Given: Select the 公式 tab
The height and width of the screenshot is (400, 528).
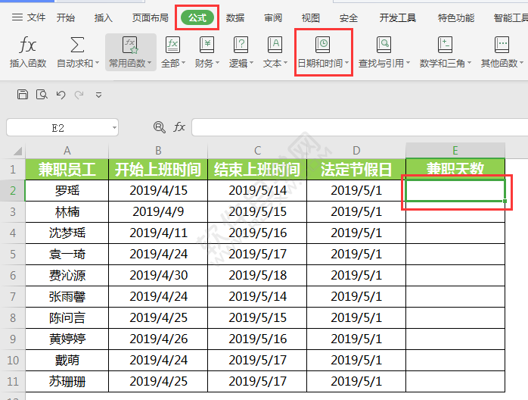Looking at the screenshot, I should (x=197, y=17).
